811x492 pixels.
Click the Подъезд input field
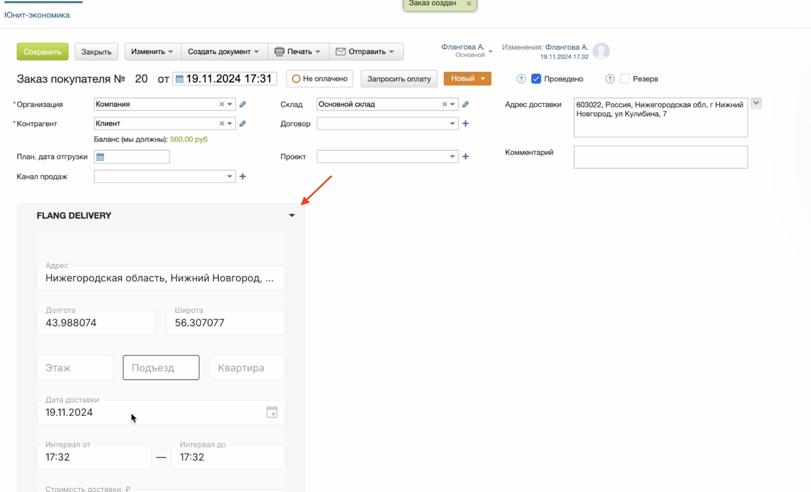point(161,367)
